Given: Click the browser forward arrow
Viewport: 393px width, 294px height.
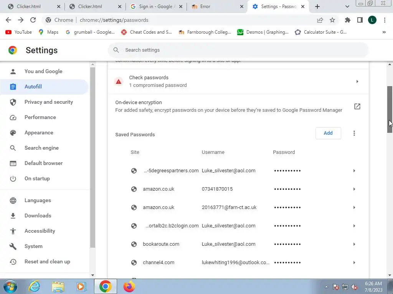Looking at the screenshot, I should (21, 20).
